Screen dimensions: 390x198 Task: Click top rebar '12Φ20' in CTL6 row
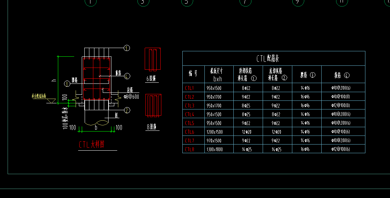(246, 132)
